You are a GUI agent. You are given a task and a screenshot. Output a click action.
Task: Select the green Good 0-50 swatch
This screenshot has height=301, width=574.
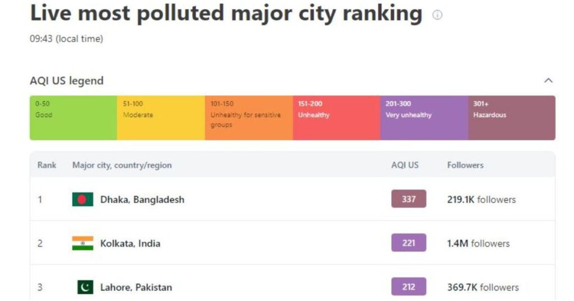pyautogui.click(x=73, y=118)
